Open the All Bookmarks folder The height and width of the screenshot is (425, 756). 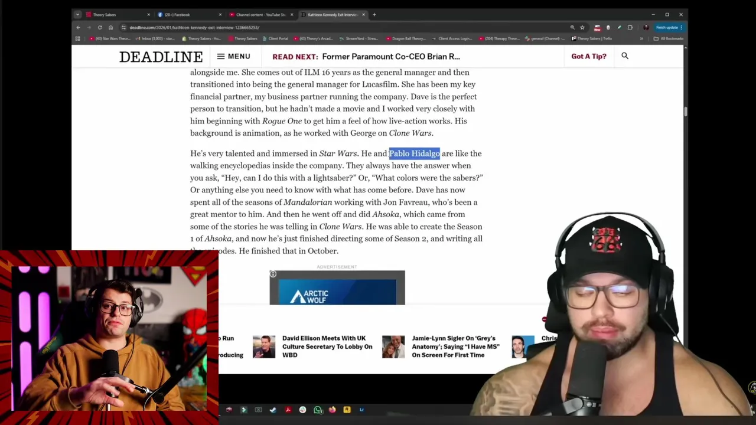[x=669, y=38]
